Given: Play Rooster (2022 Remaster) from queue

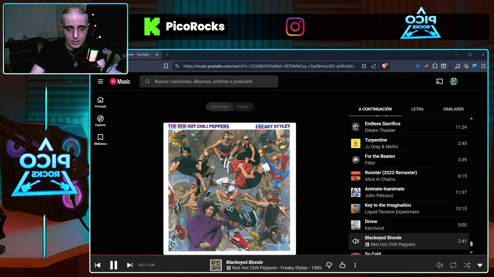Looking at the screenshot, I should coord(409,176).
